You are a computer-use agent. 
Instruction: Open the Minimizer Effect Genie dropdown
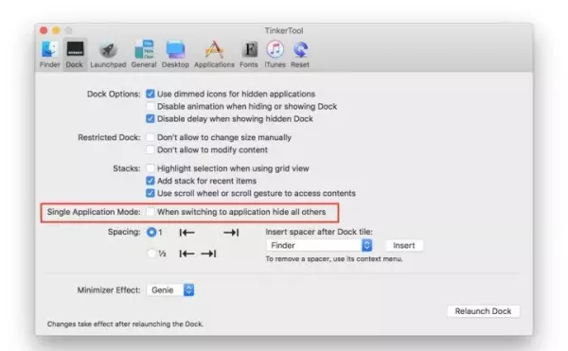[170, 290]
